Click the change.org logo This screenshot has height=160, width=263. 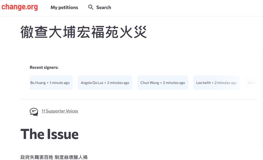pos(20,7)
